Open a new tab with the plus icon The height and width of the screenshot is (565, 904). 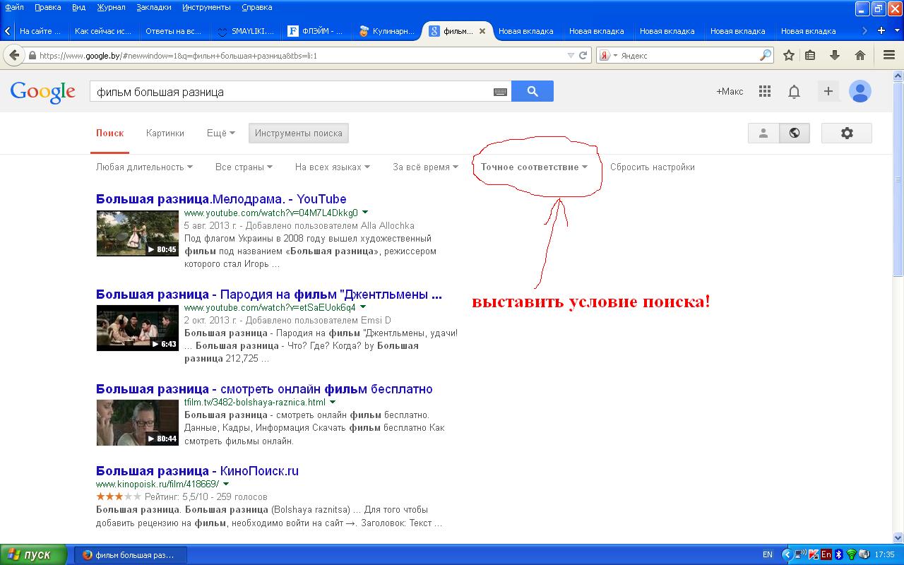pyautogui.click(x=881, y=30)
